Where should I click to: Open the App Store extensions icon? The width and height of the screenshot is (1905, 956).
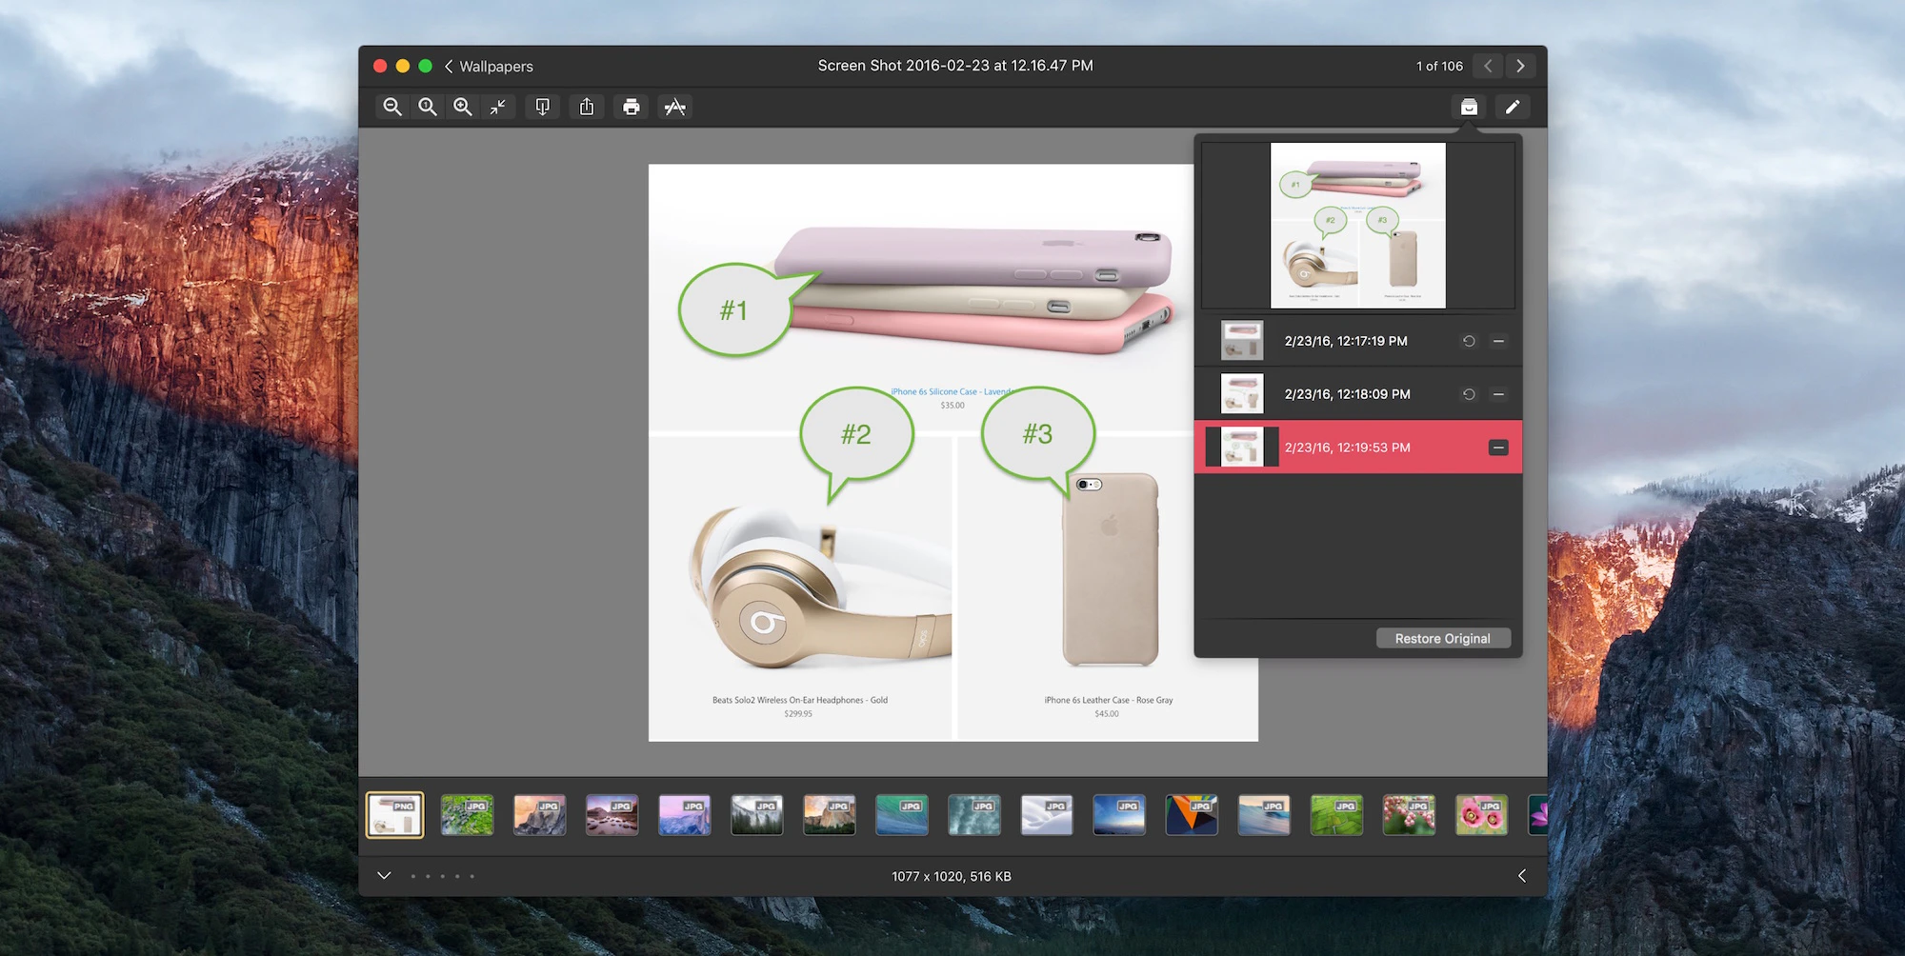[x=675, y=107]
